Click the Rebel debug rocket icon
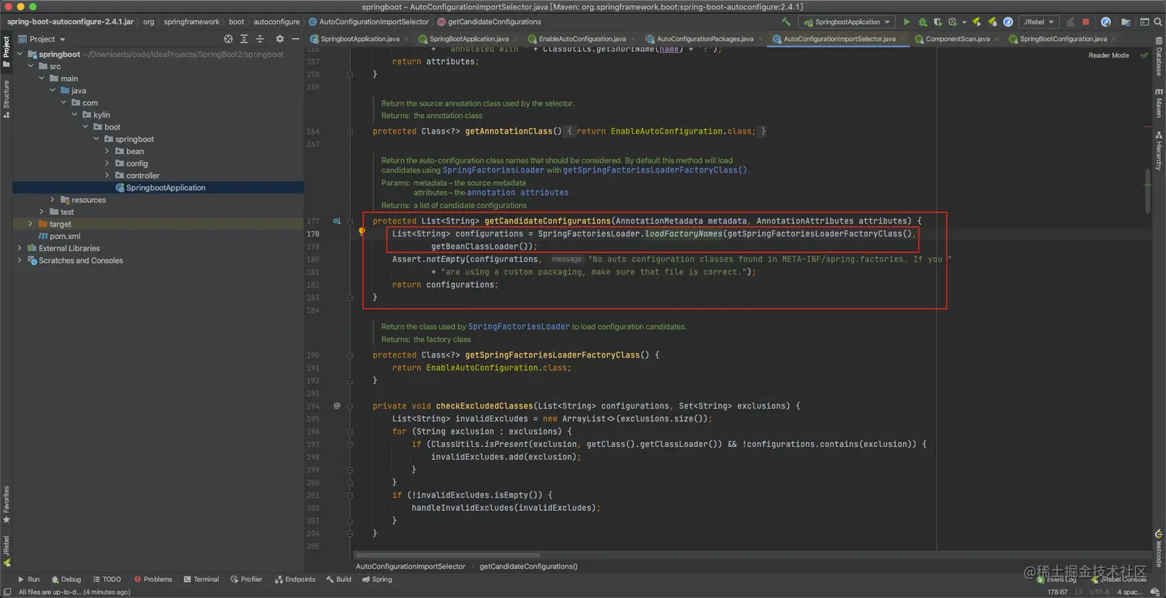This screenshot has width=1166, height=598. click(992, 22)
